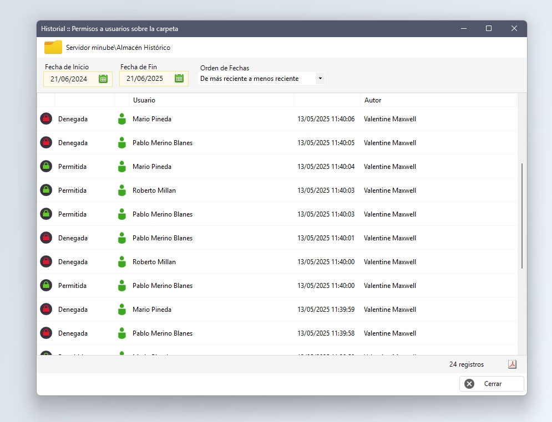Click user icon of Roberto Millan 11:40:00
The height and width of the screenshot is (422, 552).
click(x=122, y=261)
